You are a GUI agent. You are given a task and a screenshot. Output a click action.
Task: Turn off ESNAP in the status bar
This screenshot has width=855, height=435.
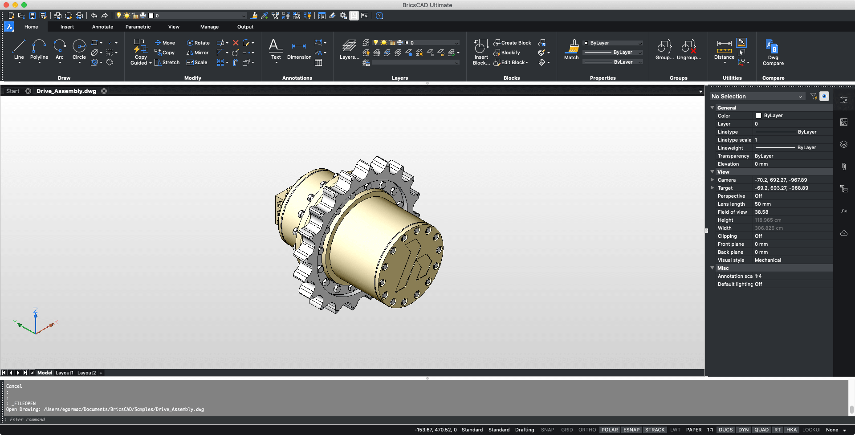pyautogui.click(x=631, y=429)
